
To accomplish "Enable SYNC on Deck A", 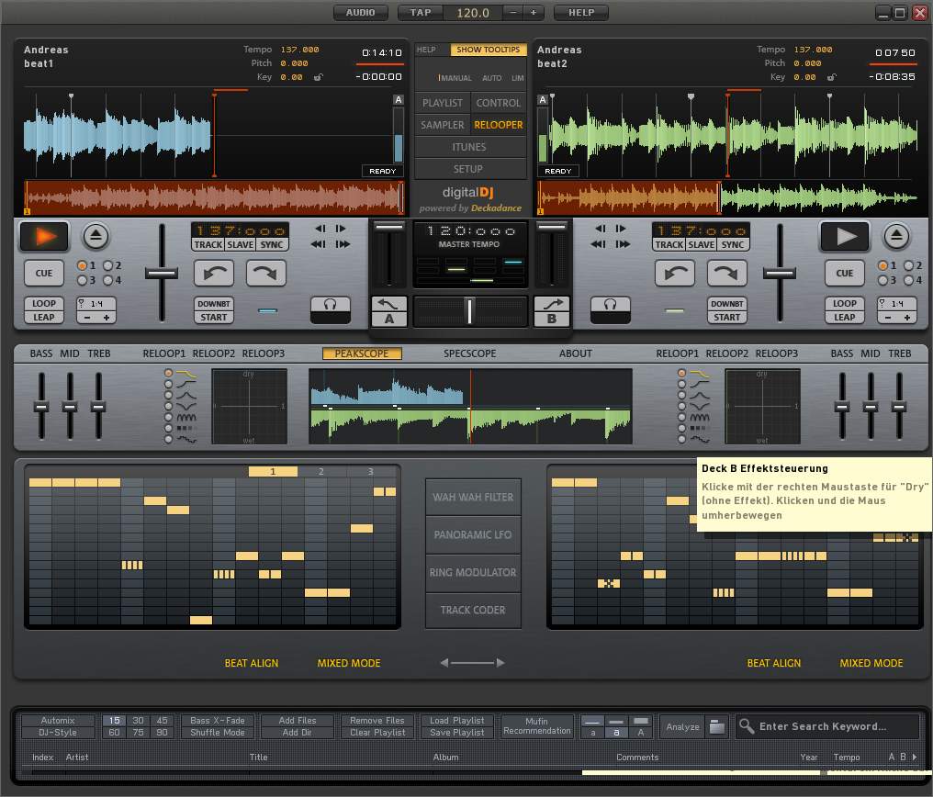I will [272, 244].
